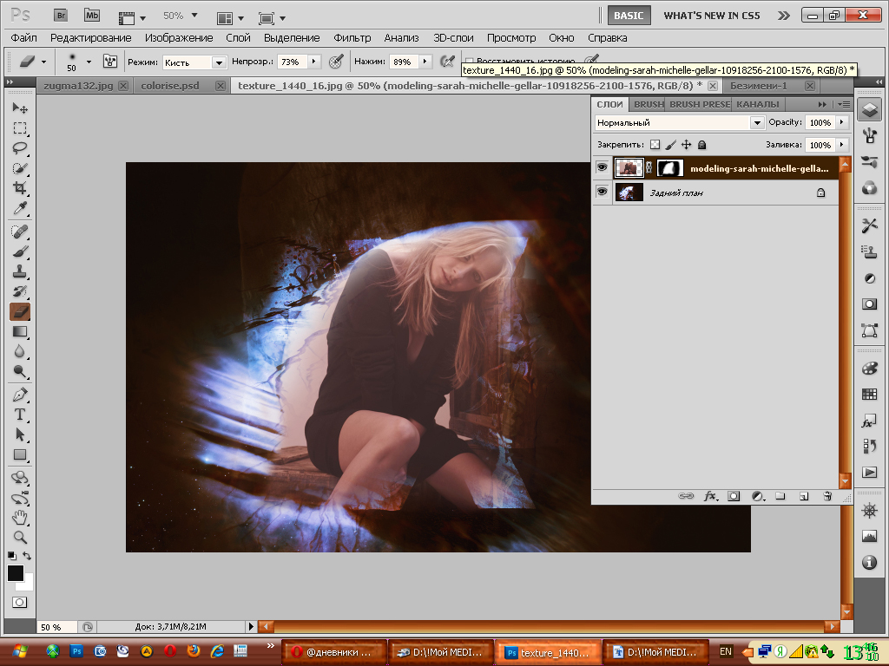Switch to the КАНАЛЫ panel tab

coord(757,104)
